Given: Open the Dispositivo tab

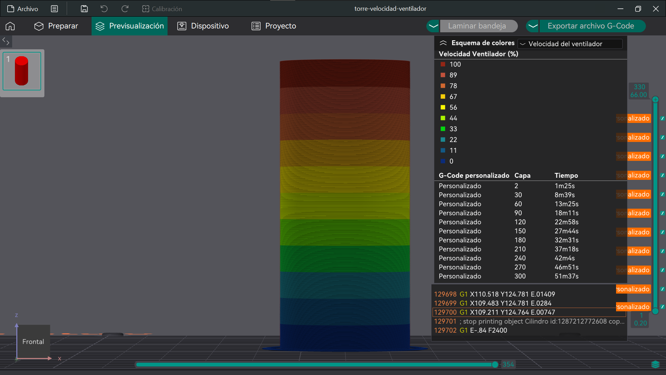Looking at the screenshot, I should 203,26.
